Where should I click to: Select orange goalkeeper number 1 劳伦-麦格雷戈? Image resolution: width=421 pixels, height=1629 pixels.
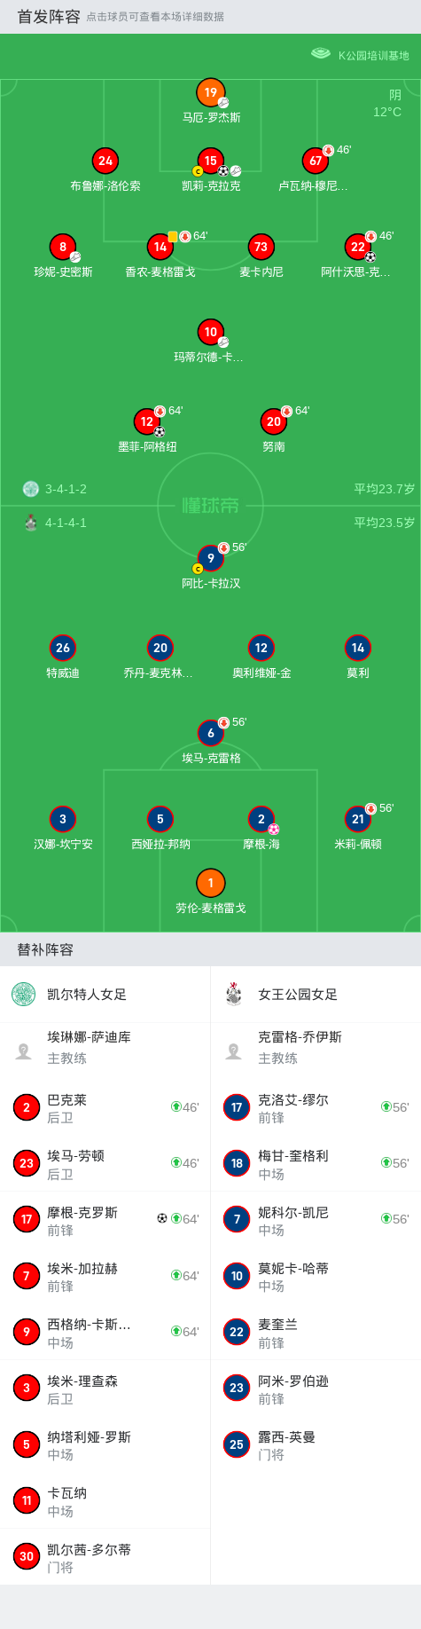[x=210, y=883]
